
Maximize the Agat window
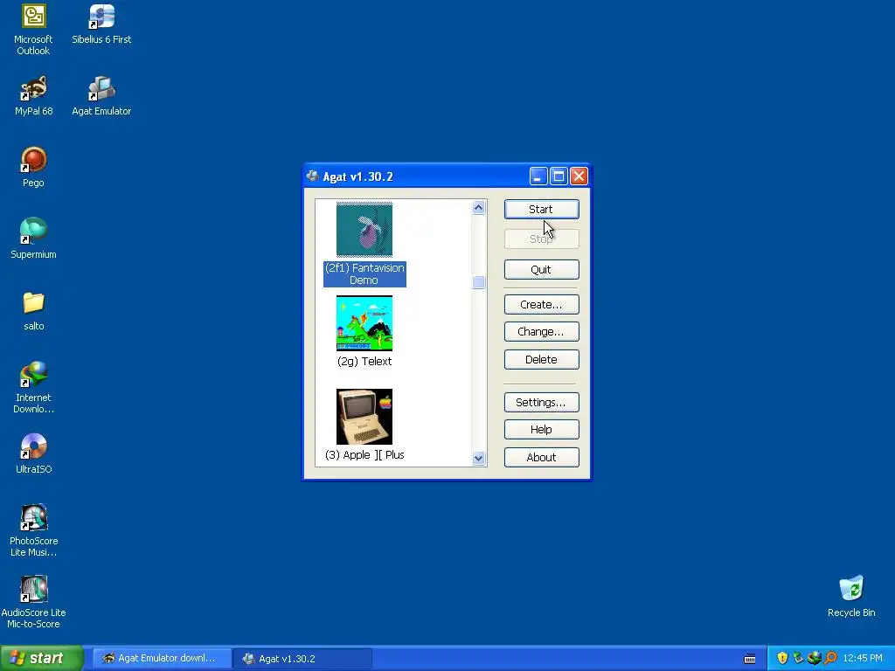click(x=559, y=176)
